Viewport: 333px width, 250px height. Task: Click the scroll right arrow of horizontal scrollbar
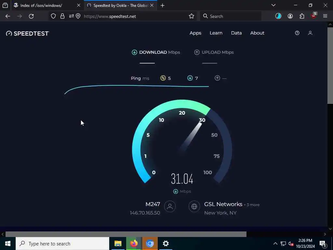pyautogui.click(x=325, y=234)
